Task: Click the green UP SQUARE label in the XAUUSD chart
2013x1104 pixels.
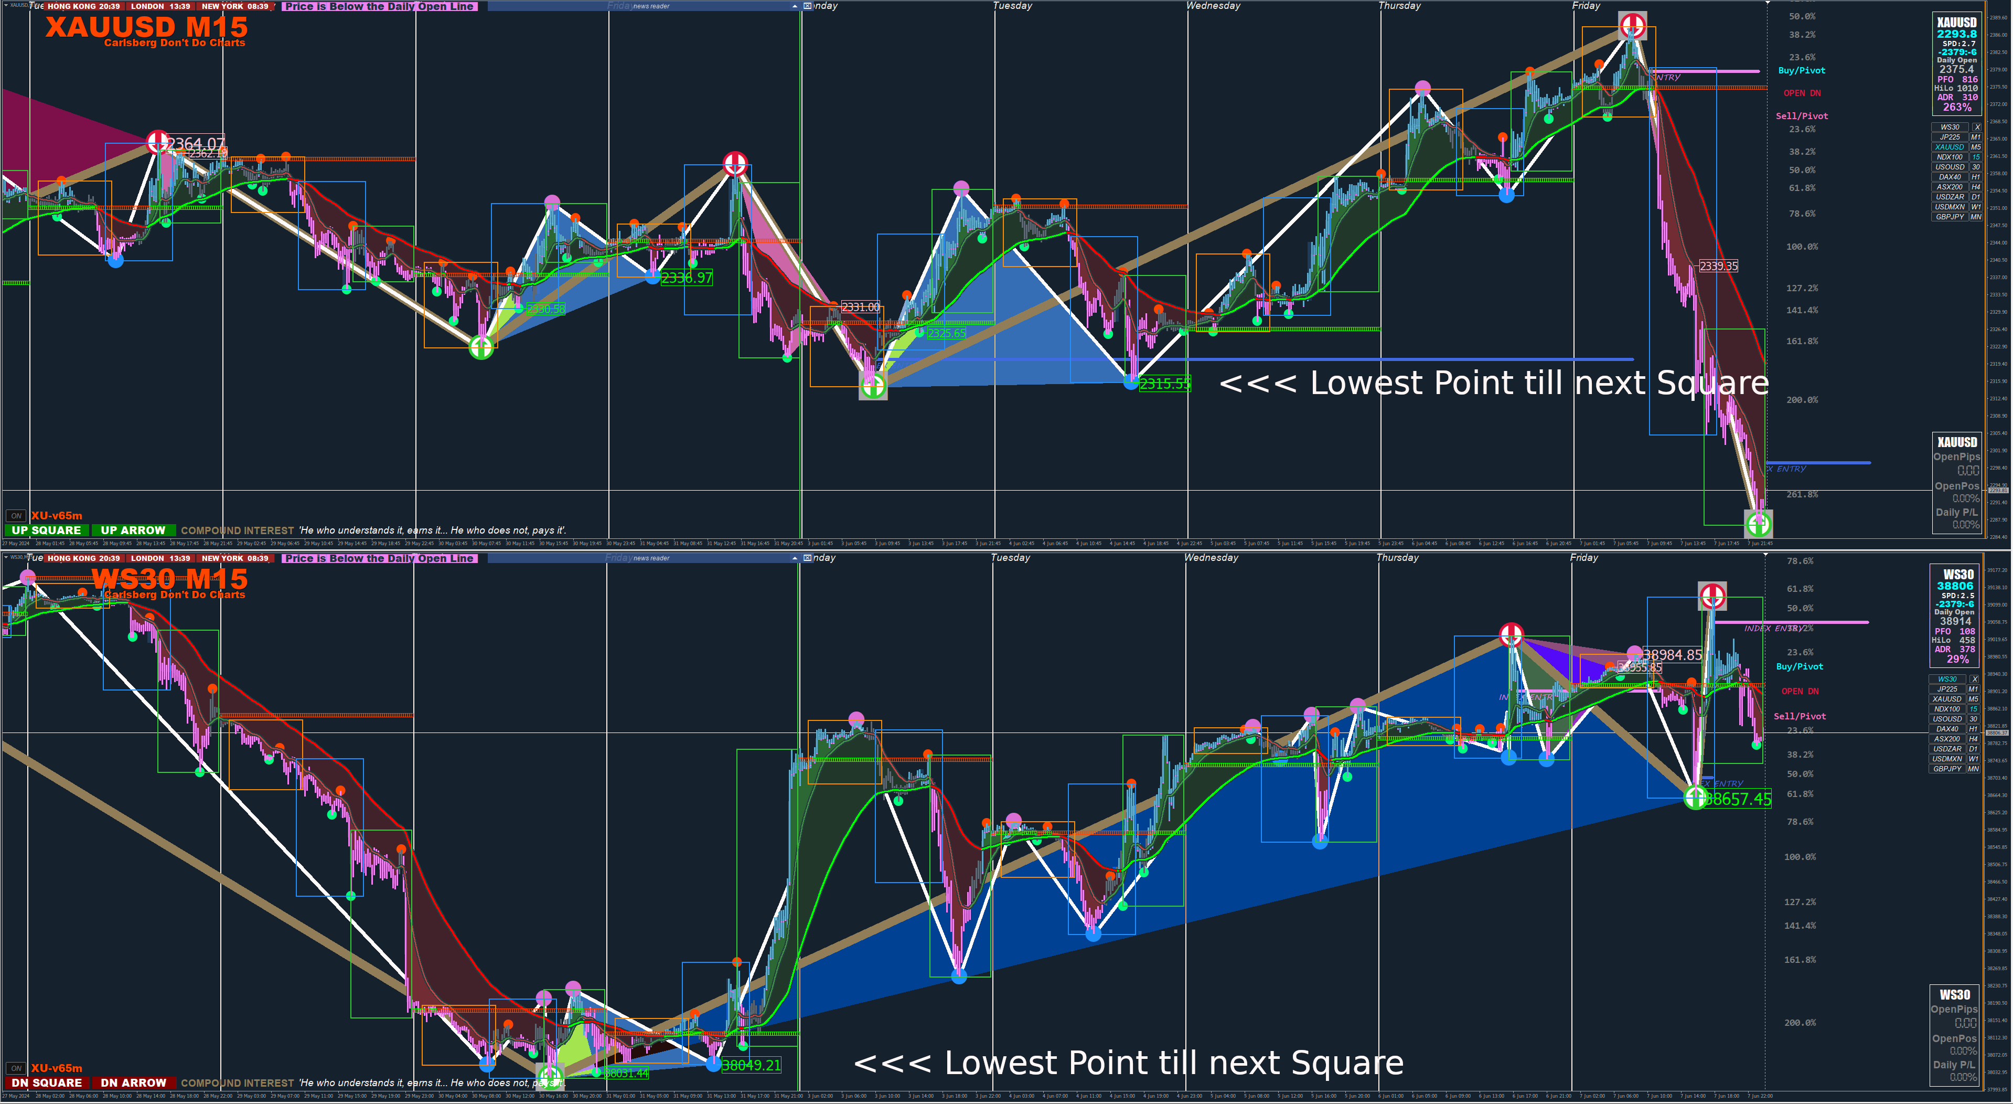Action: (x=46, y=530)
